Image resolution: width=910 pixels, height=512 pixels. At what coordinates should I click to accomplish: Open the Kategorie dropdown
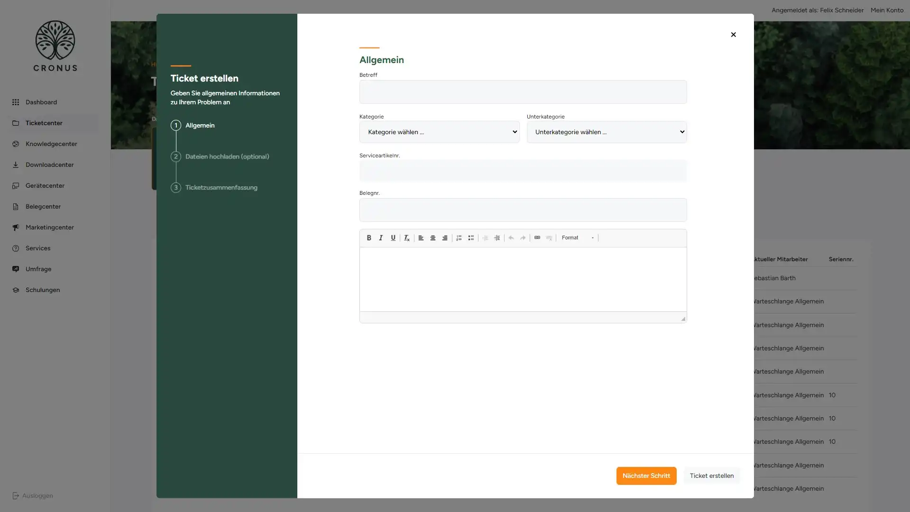click(439, 132)
